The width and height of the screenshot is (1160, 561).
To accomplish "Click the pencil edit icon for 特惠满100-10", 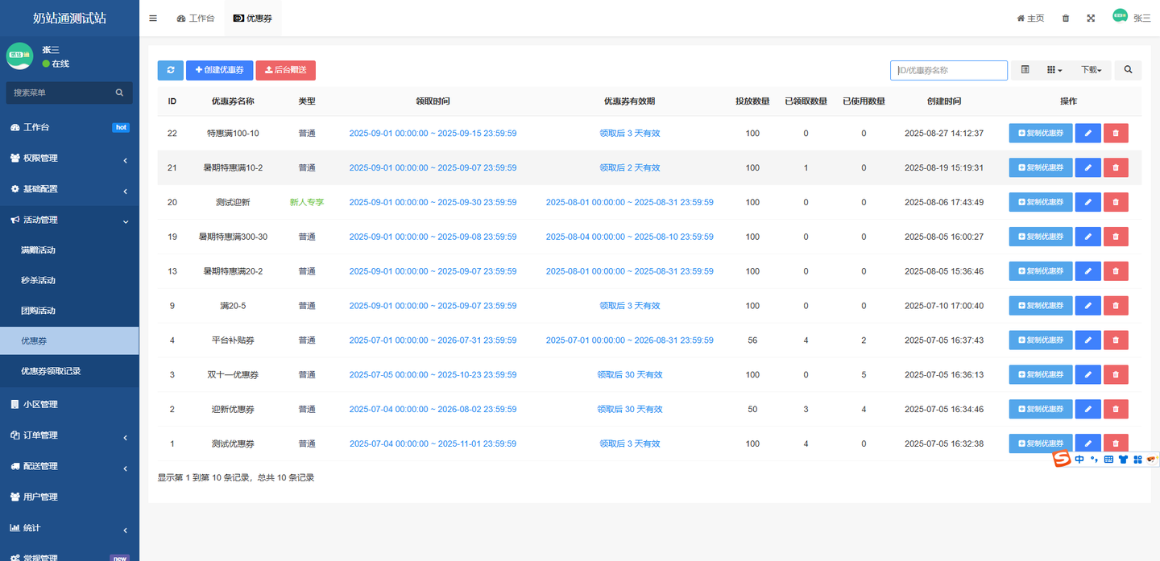I will (1087, 133).
